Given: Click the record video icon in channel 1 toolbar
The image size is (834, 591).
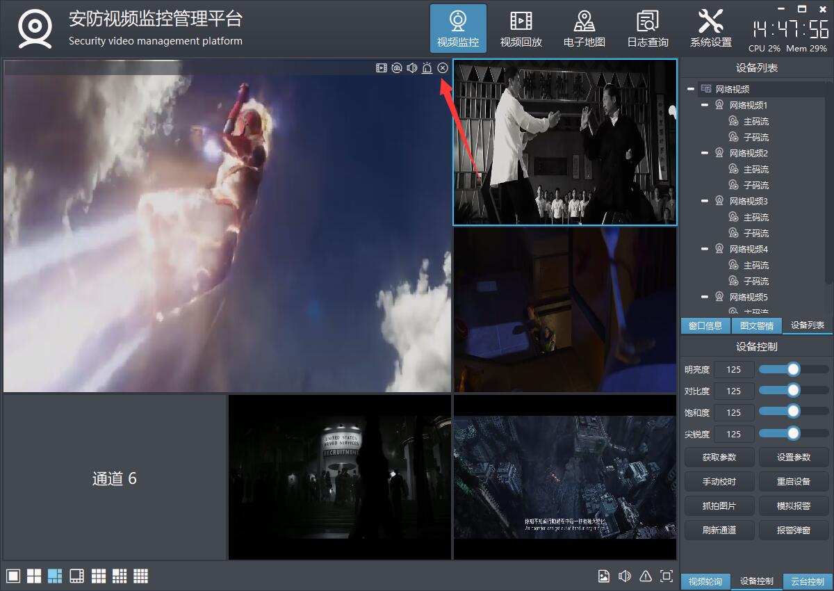Looking at the screenshot, I should point(382,68).
